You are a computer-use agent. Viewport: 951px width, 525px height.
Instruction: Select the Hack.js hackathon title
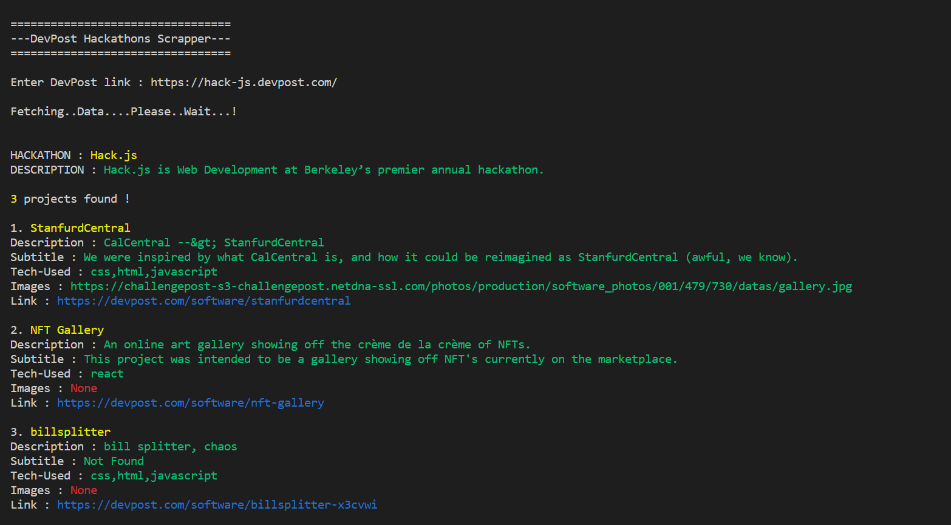pos(113,155)
